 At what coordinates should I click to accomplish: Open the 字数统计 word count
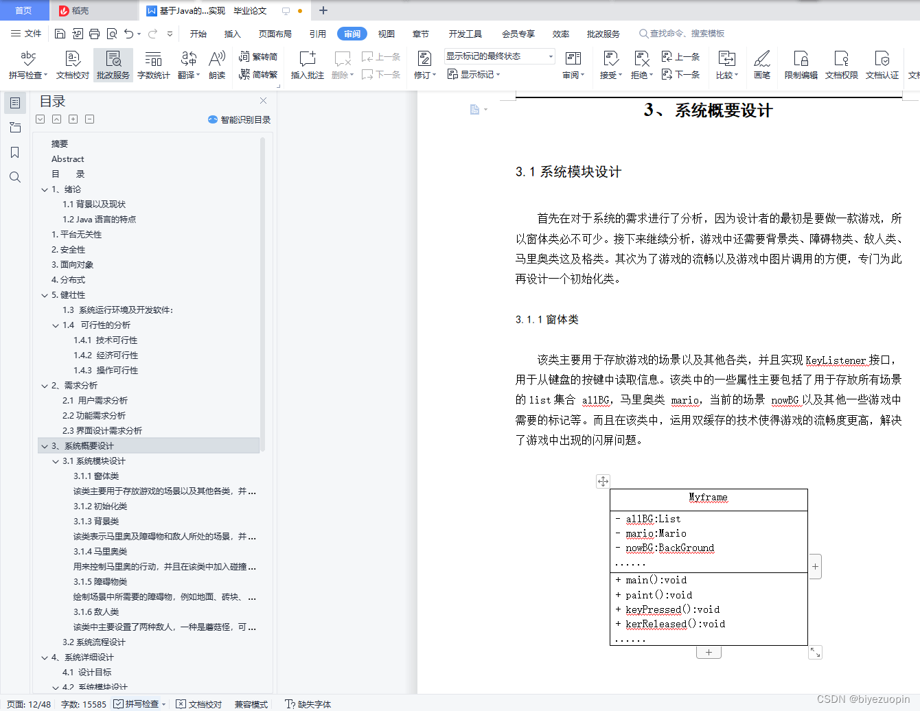coord(154,65)
